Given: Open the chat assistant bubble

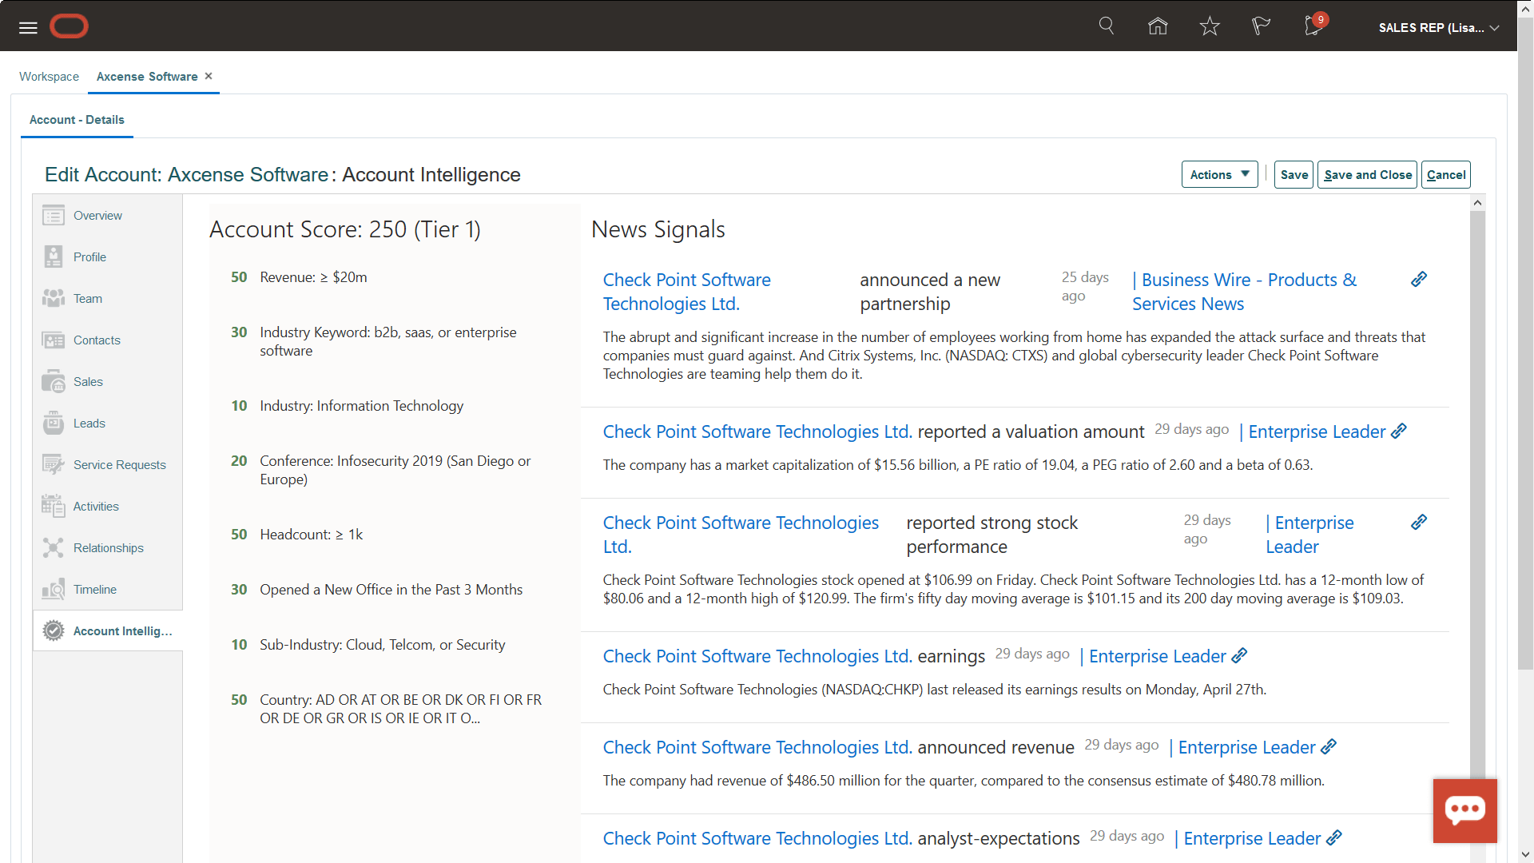Looking at the screenshot, I should [1464, 810].
